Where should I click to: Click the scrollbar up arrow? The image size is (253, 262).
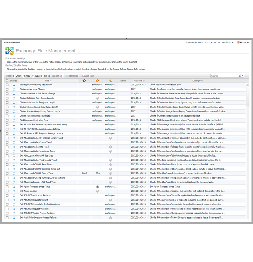click(x=247, y=84)
